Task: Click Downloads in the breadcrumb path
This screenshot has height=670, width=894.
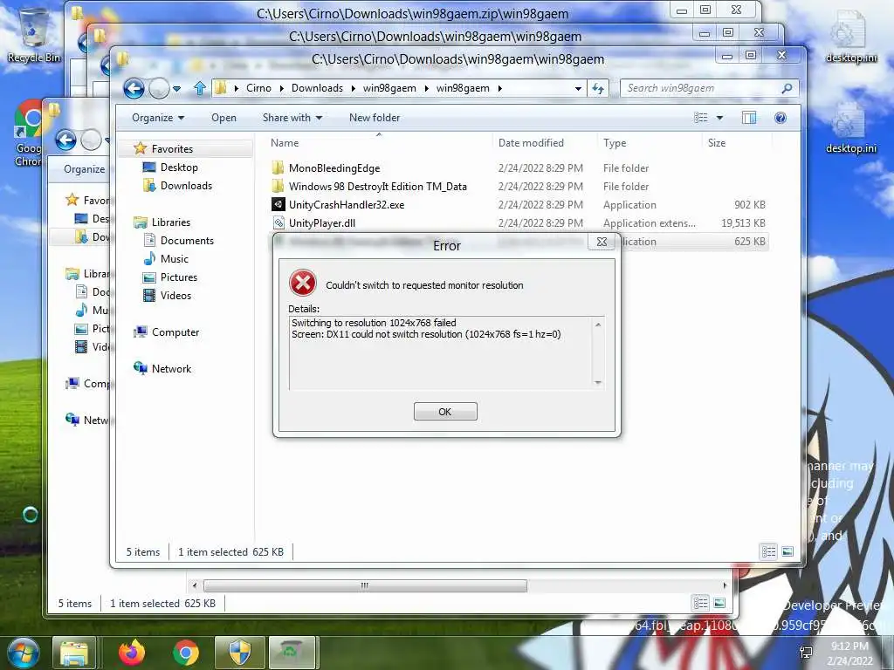Action: click(317, 88)
